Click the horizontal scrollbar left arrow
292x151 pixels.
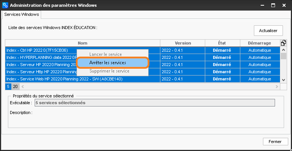(x=22, y=86)
